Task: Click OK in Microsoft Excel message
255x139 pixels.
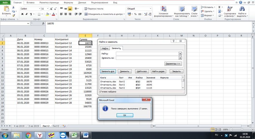Action: [125, 115]
